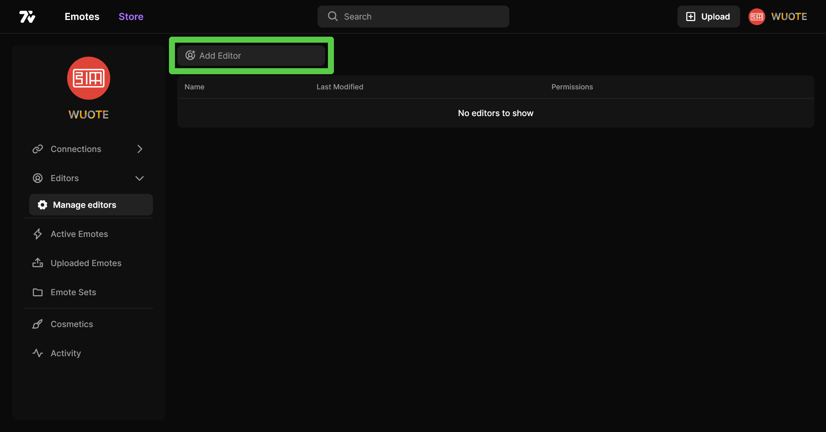
Task: Click the Activity pulse icon
Action: coord(38,353)
